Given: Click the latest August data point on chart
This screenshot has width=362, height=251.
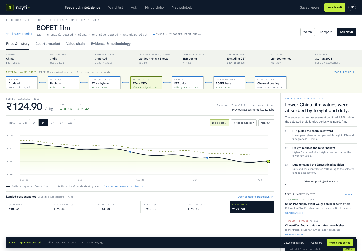Looking at the screenshot, I should coord(268,161).
